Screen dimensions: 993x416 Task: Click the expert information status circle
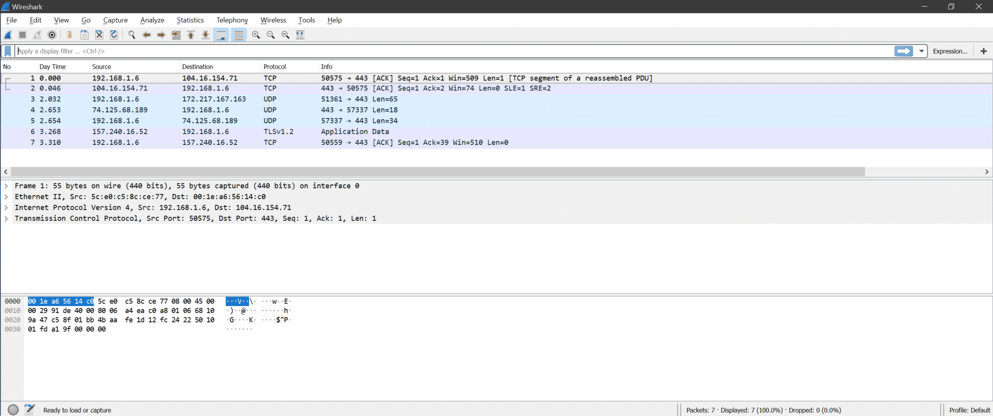click(x=13, y=410)
